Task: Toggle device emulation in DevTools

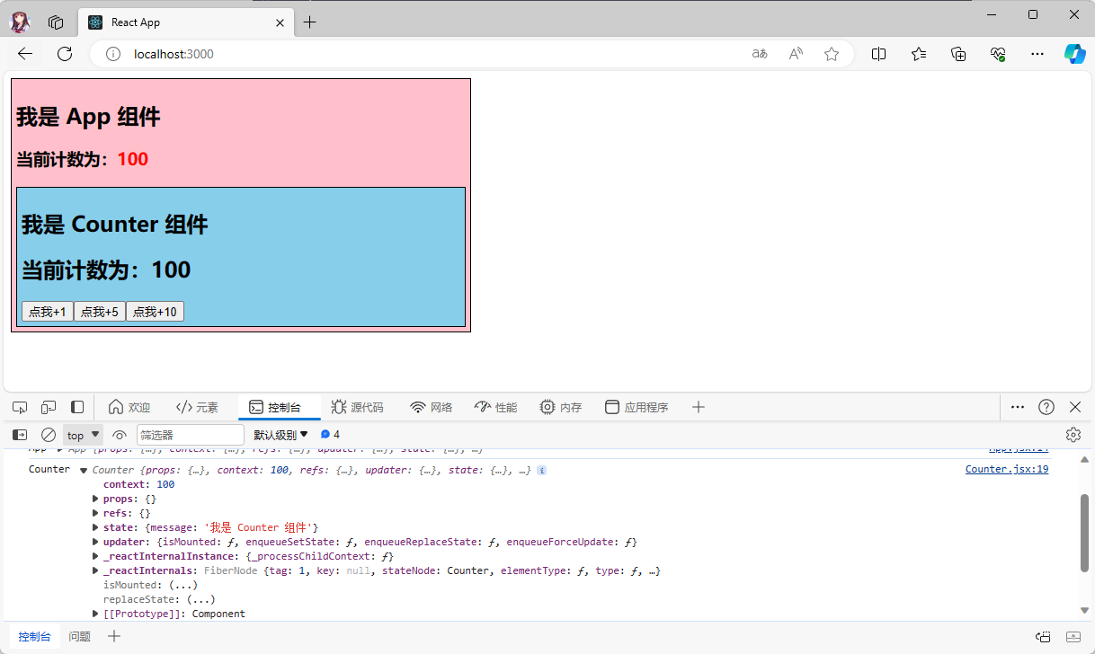Action: [x=49, y=407]
